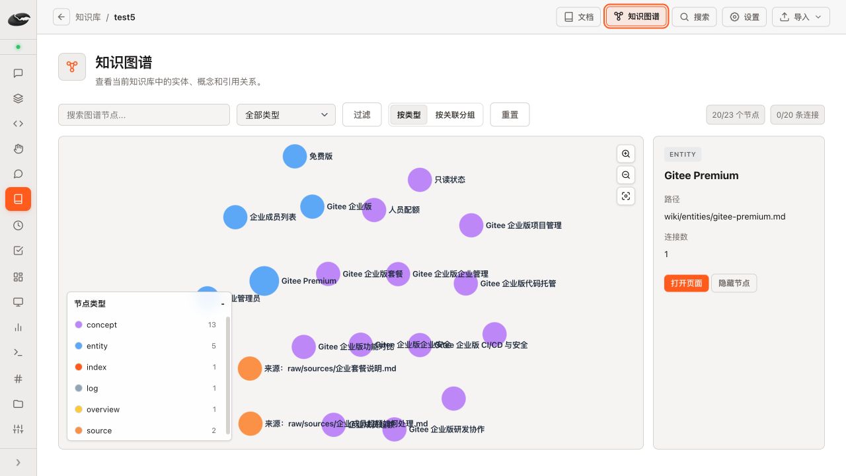The image size is (846, 476).
Task: Open the grid dashboard sidebar icon
Action: pyautogui.click(x=19, y=277)
